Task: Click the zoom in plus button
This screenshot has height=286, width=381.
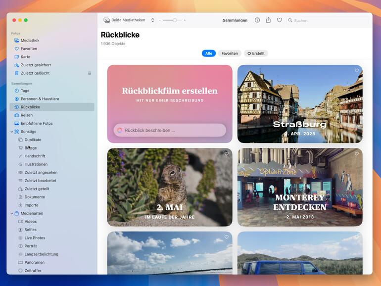Action: [185, 20]
